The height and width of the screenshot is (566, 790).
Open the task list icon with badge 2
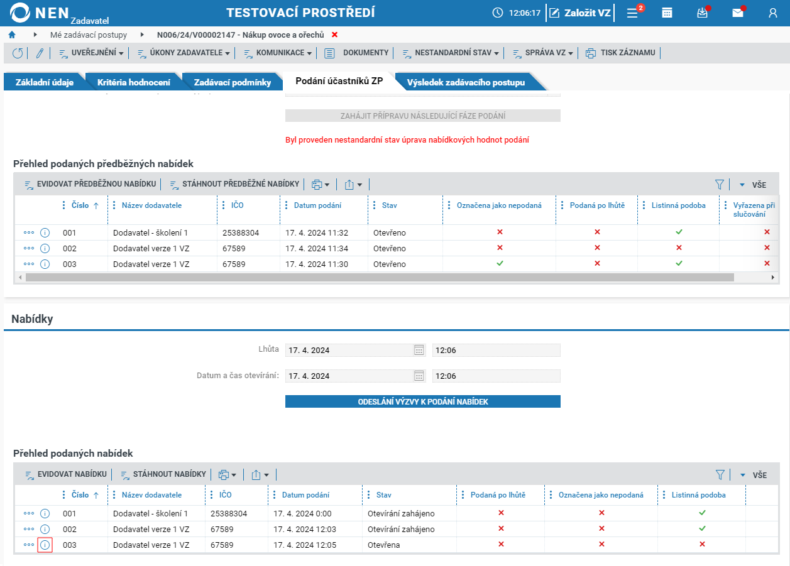point(633,13)
